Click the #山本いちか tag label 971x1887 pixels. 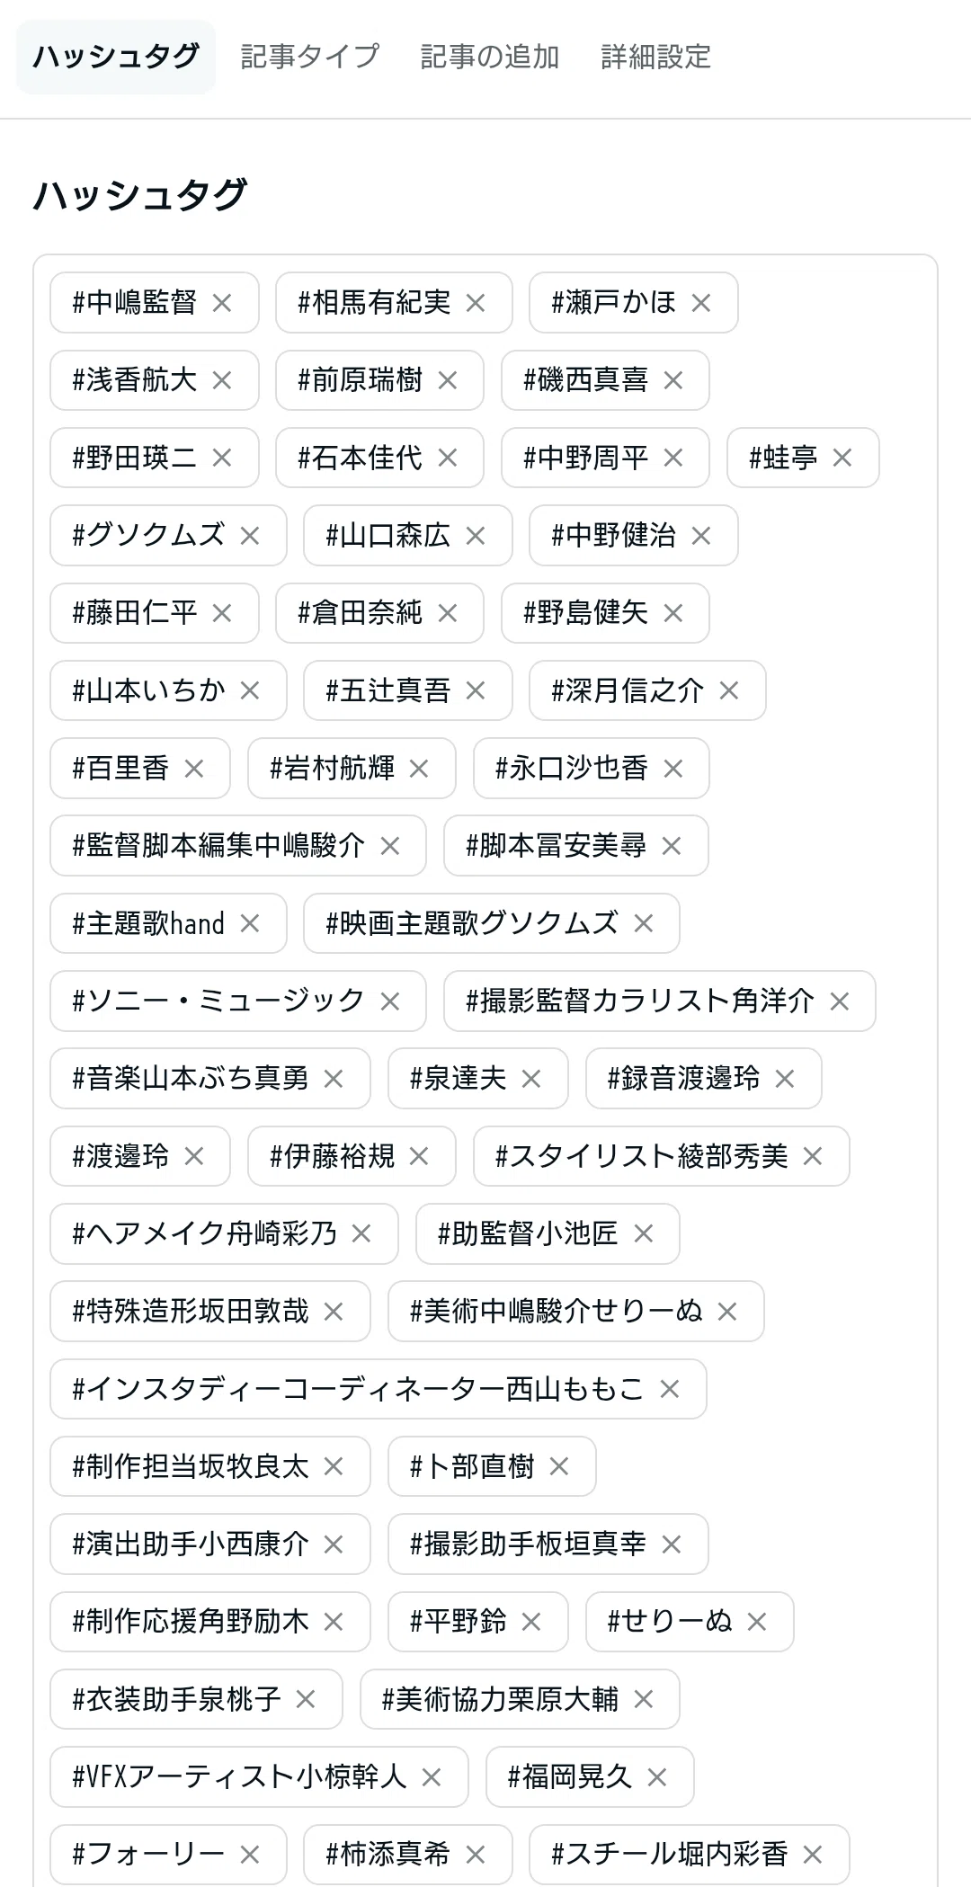149,690
